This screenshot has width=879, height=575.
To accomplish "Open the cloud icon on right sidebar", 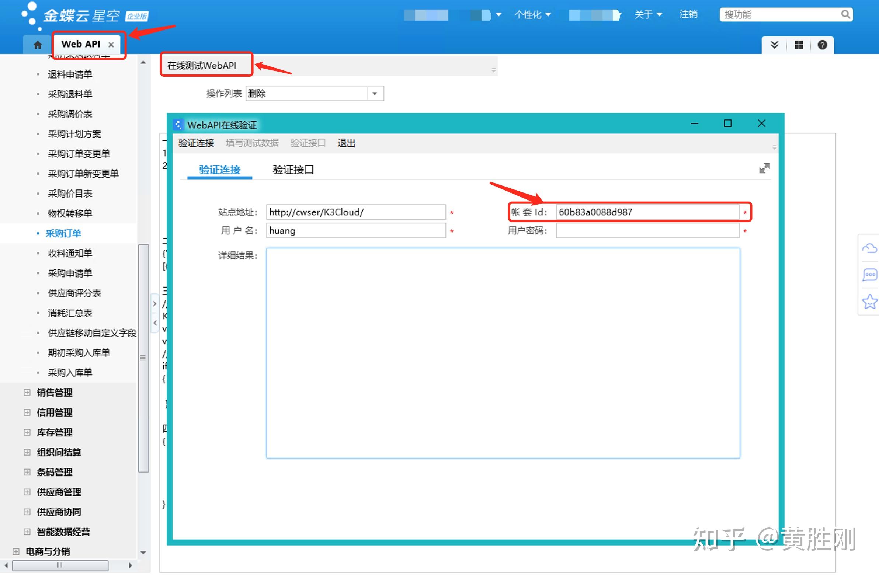I will (869, 248).
